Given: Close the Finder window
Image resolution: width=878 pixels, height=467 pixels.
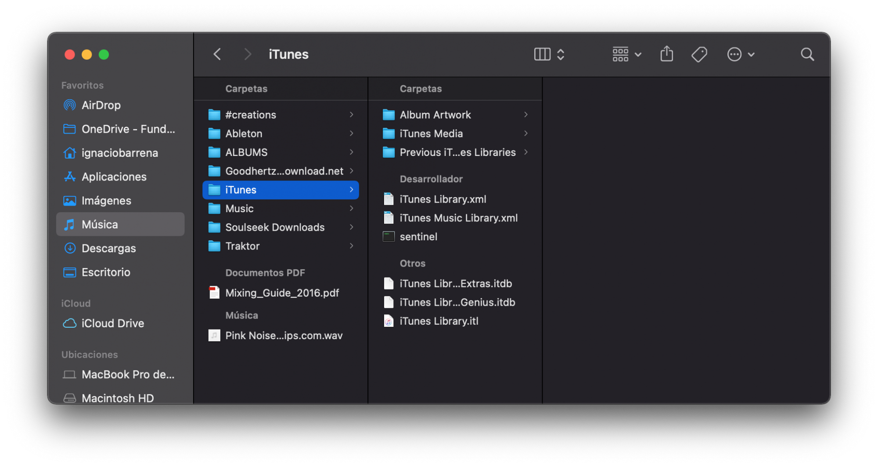Looking at the screenshot, I should tap(70, 54).
